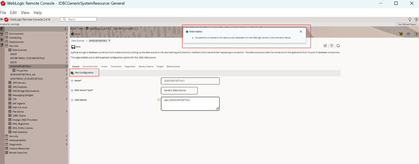This screenshot has width=419, height=164.
Task: Expand the AMCE data source chevron
Action: pos(66,54)
